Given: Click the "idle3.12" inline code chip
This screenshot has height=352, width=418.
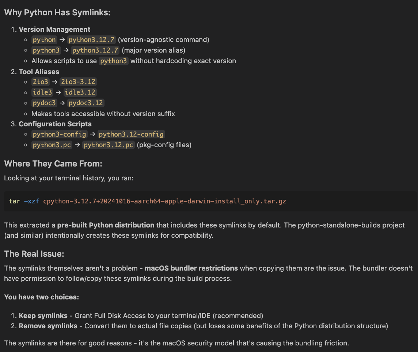Looking at the screenshot, I should click(x=80, y=92).
